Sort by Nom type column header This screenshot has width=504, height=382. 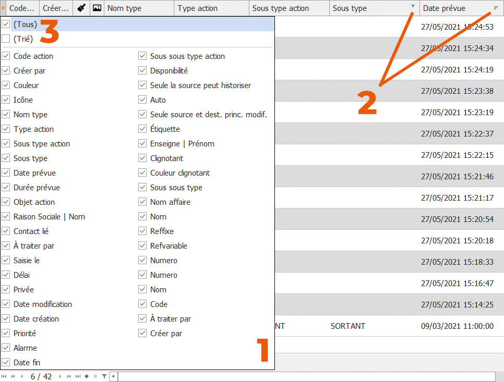[x=138, y=8]
